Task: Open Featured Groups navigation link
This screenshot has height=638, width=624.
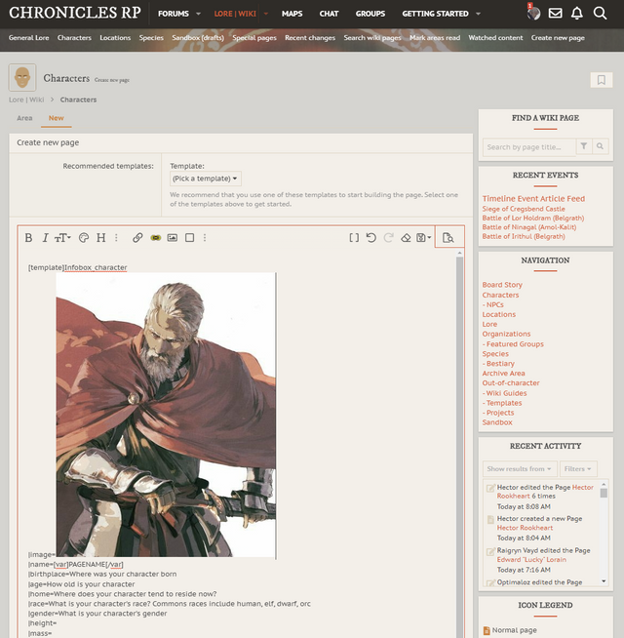Action: [x=513, y=343]
